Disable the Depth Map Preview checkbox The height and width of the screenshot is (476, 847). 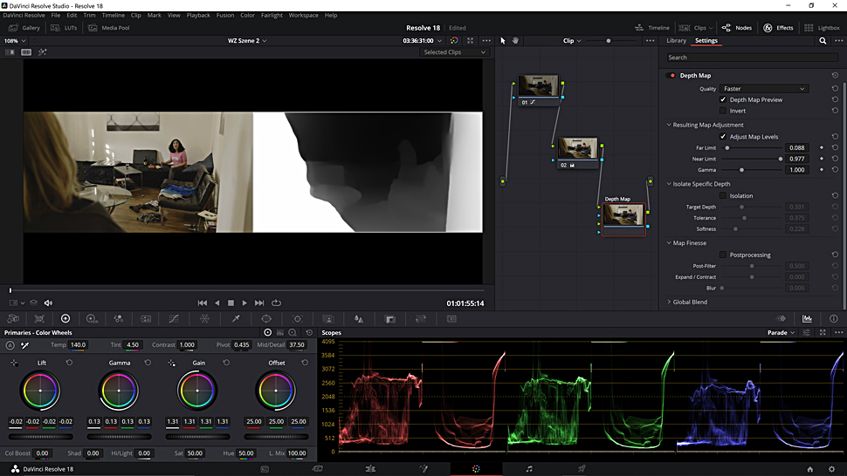[x=723, y=100]
